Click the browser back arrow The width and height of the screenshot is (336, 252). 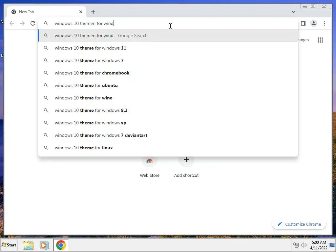pos(12,23)
